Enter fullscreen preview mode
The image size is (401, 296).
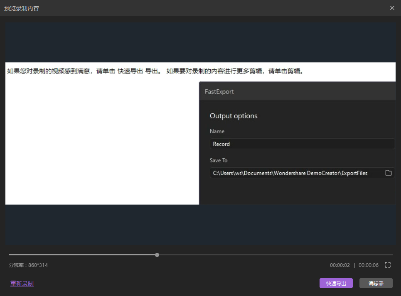click(x=388, y=265)
